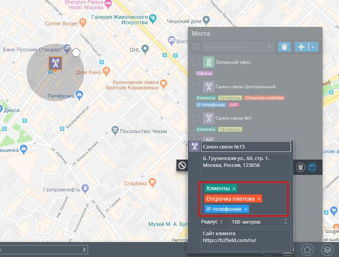Viewport: 339px width, 257px height.
Task: Remove the IP-телефония tag in the editor
Action: point(246,209)
